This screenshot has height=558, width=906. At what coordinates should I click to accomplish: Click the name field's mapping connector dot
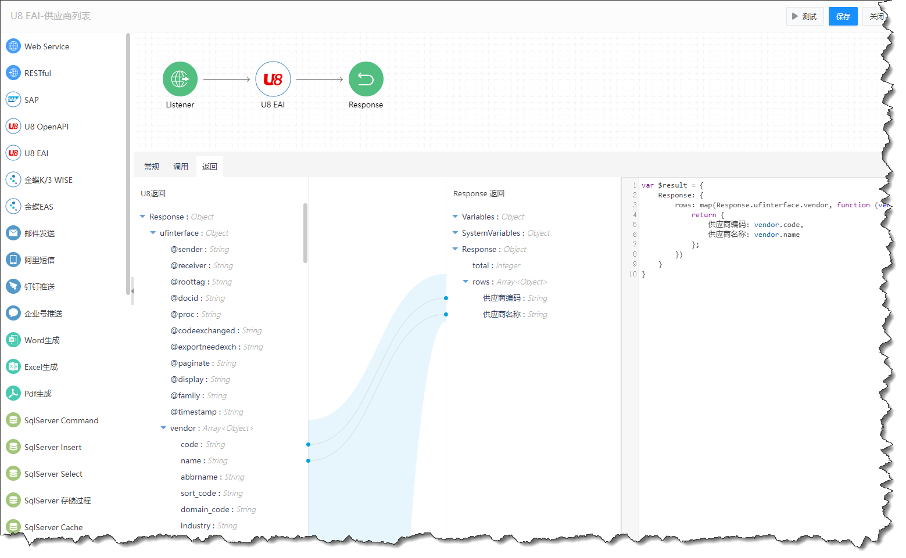308,460
